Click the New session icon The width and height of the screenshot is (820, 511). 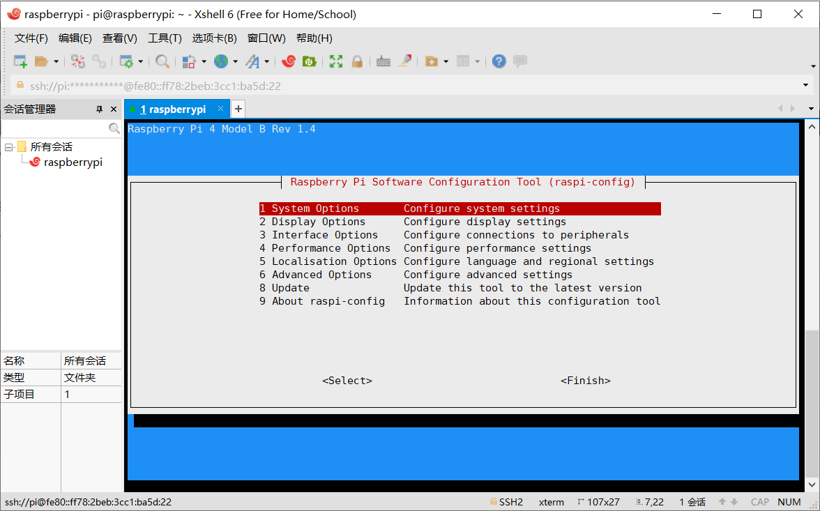(x=20, y=61)
